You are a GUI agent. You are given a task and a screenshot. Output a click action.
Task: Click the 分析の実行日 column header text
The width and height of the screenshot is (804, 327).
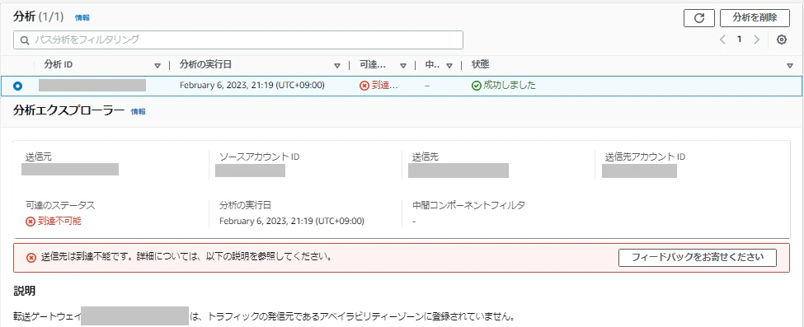[205, 65]
